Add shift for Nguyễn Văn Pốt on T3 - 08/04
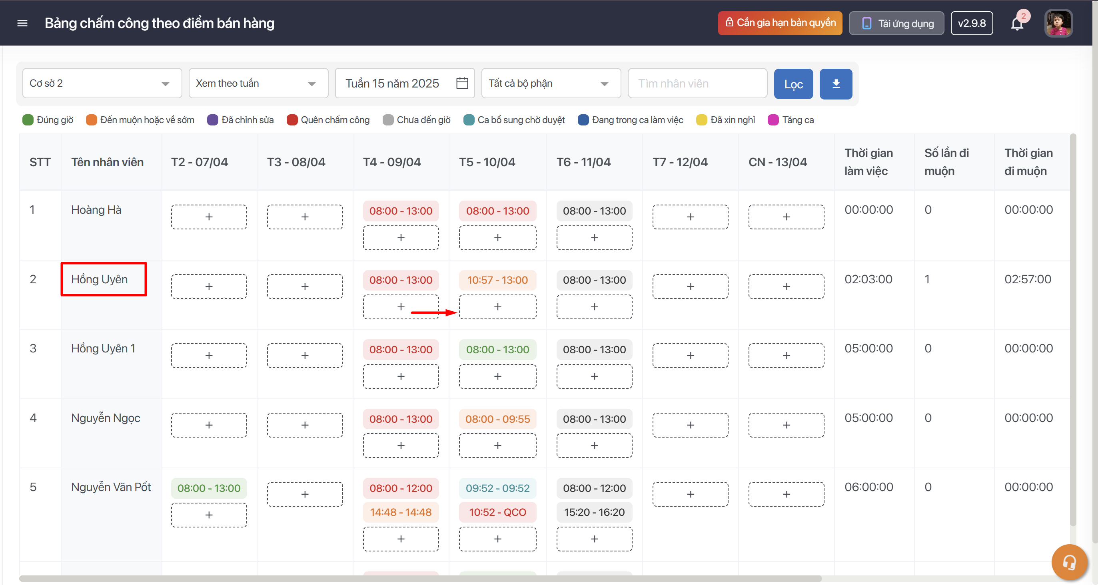The image size is (1098, 585). pos(305,494)
